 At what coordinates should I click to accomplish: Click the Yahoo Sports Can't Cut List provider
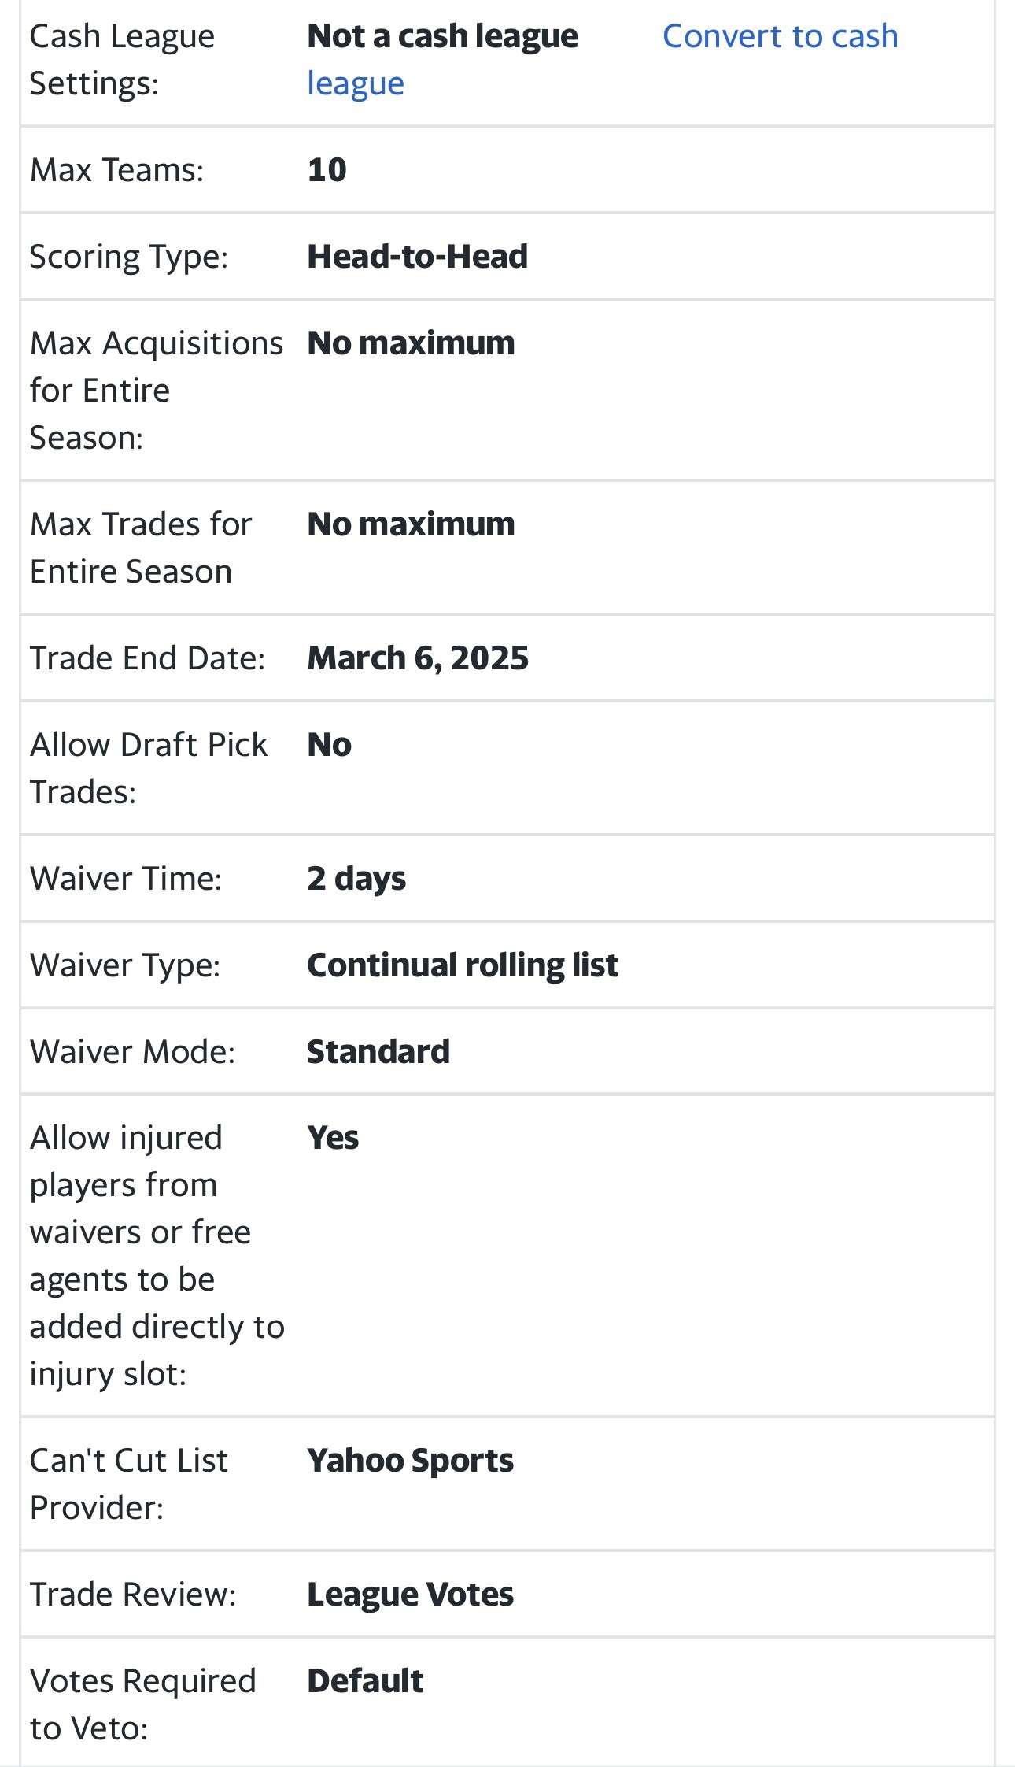410,1461
